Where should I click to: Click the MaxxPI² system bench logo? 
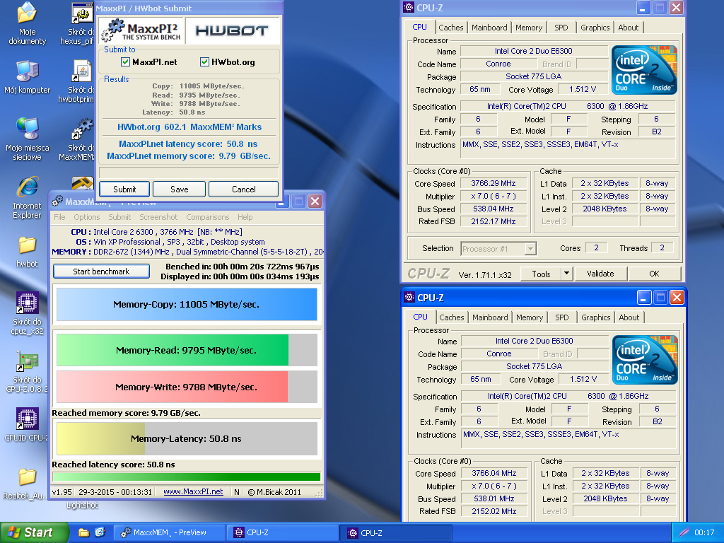[x=141, y=31]
